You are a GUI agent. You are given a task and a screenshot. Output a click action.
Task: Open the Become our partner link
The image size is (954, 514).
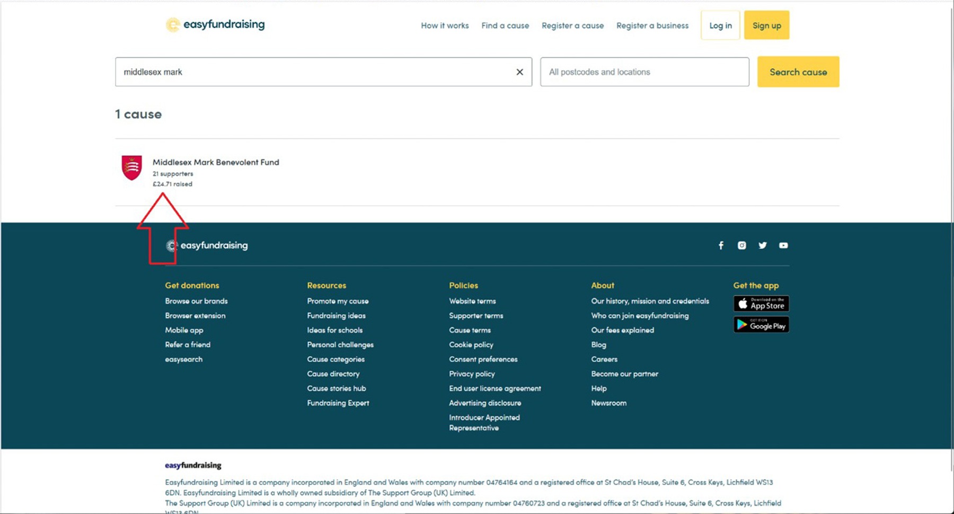pos(624,374)
